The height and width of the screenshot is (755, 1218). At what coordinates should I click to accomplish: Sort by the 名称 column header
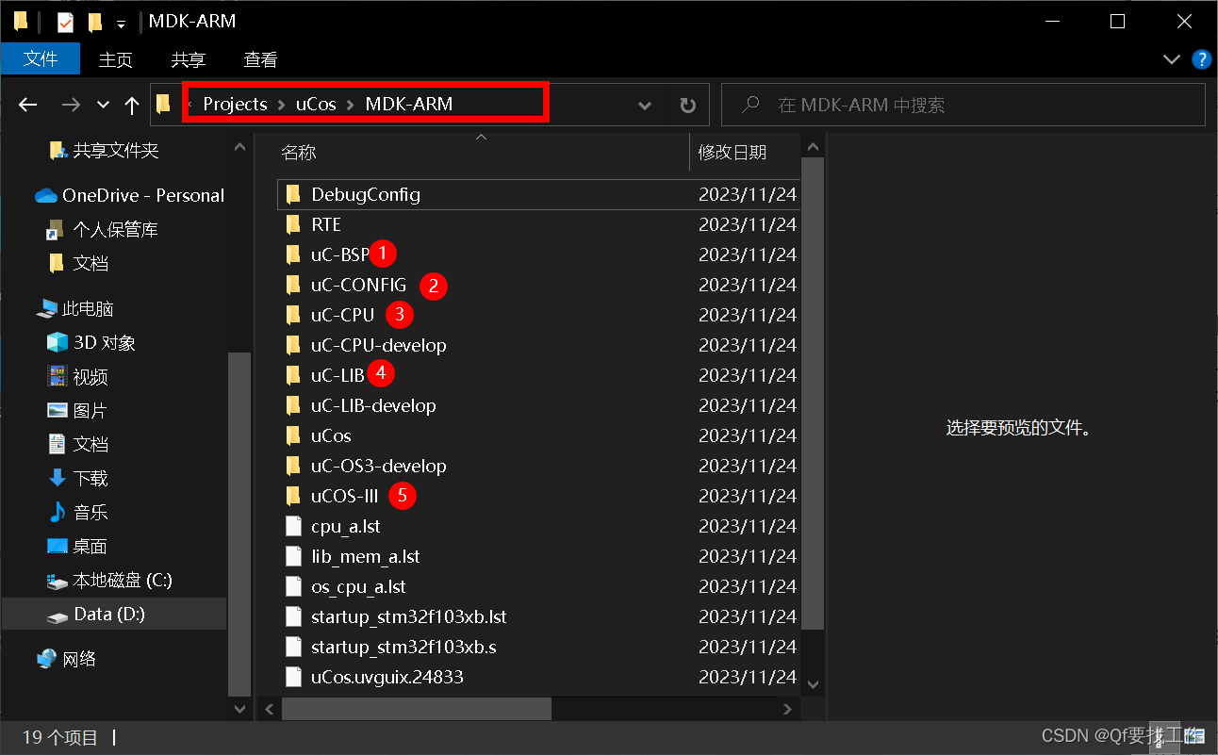(x=299, y=152)
